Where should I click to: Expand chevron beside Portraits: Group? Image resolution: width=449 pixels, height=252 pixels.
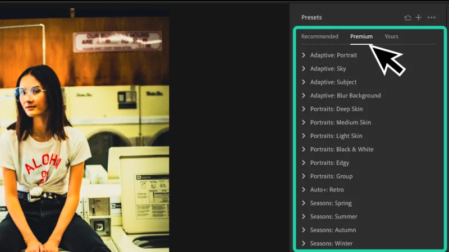click(304, 176)
